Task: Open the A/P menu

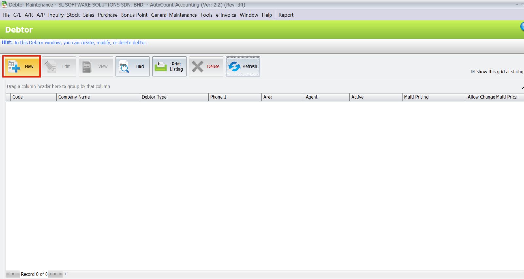Action: pos(41,15)
